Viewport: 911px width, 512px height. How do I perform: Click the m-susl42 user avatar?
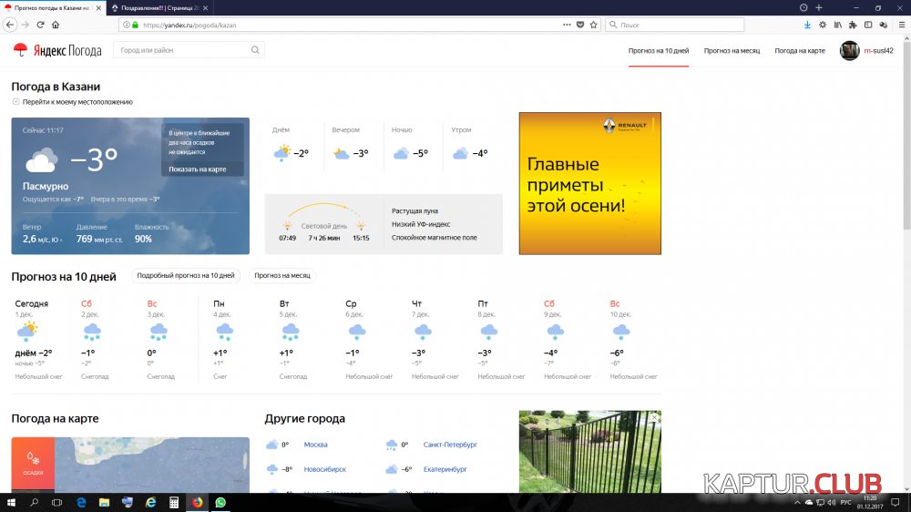coord(849,51)
